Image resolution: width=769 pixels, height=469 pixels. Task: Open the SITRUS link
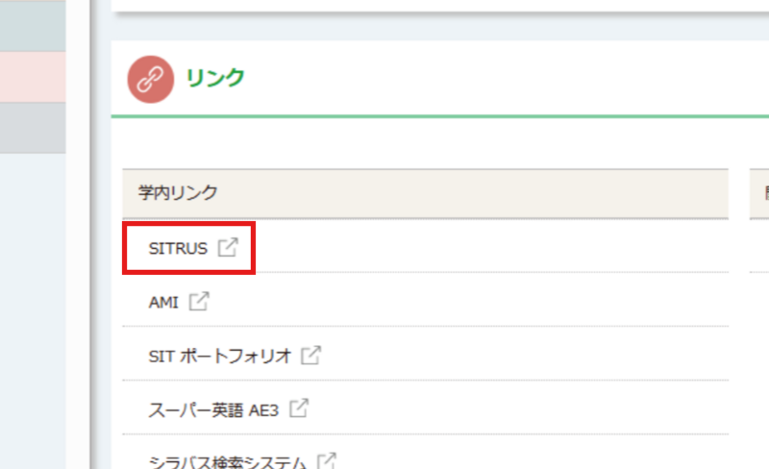pos(178,249)
